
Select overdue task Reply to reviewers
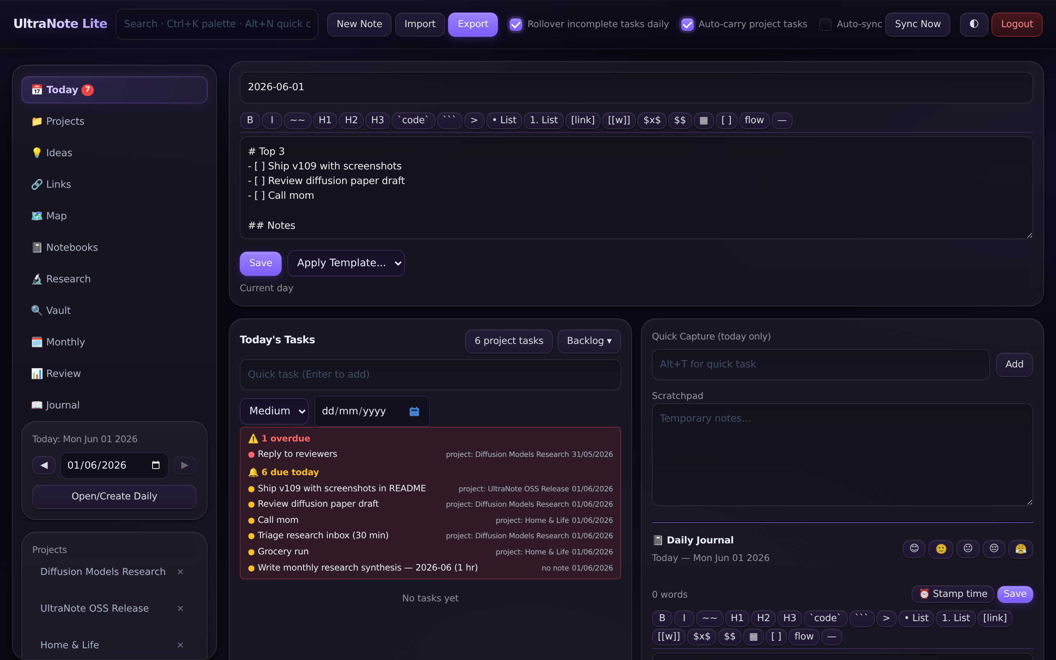click(430, 454)
